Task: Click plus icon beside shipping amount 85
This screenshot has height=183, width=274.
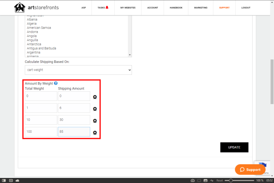Action: coord(95,132)
